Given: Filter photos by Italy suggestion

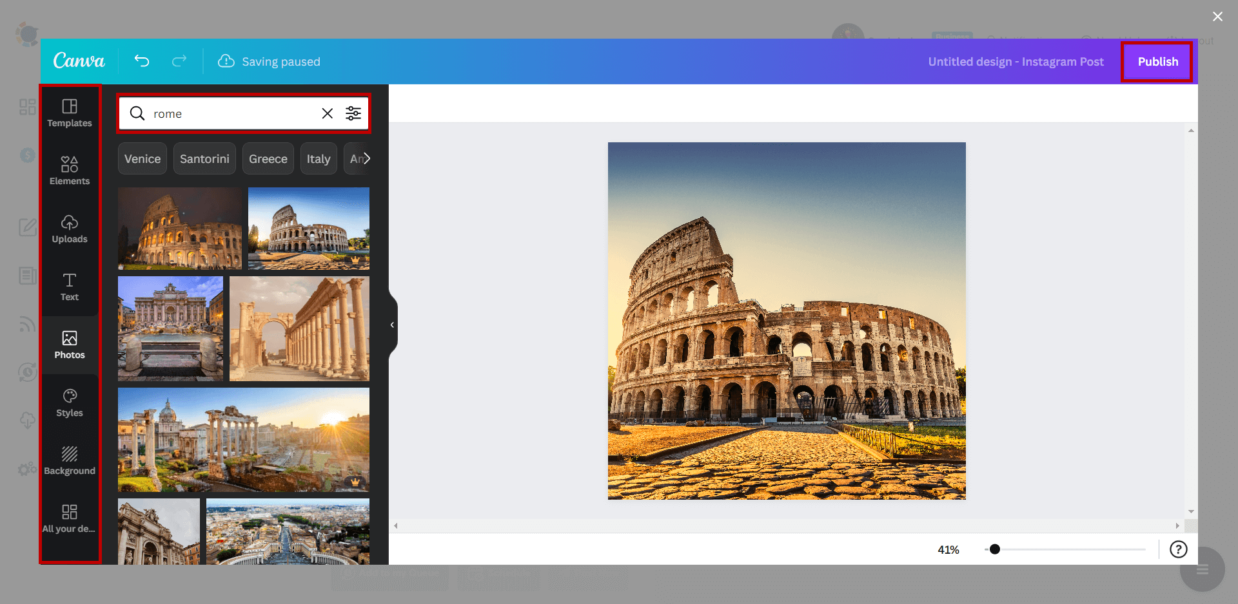Looking at the screenshot, I should click(x=319, y=158).
